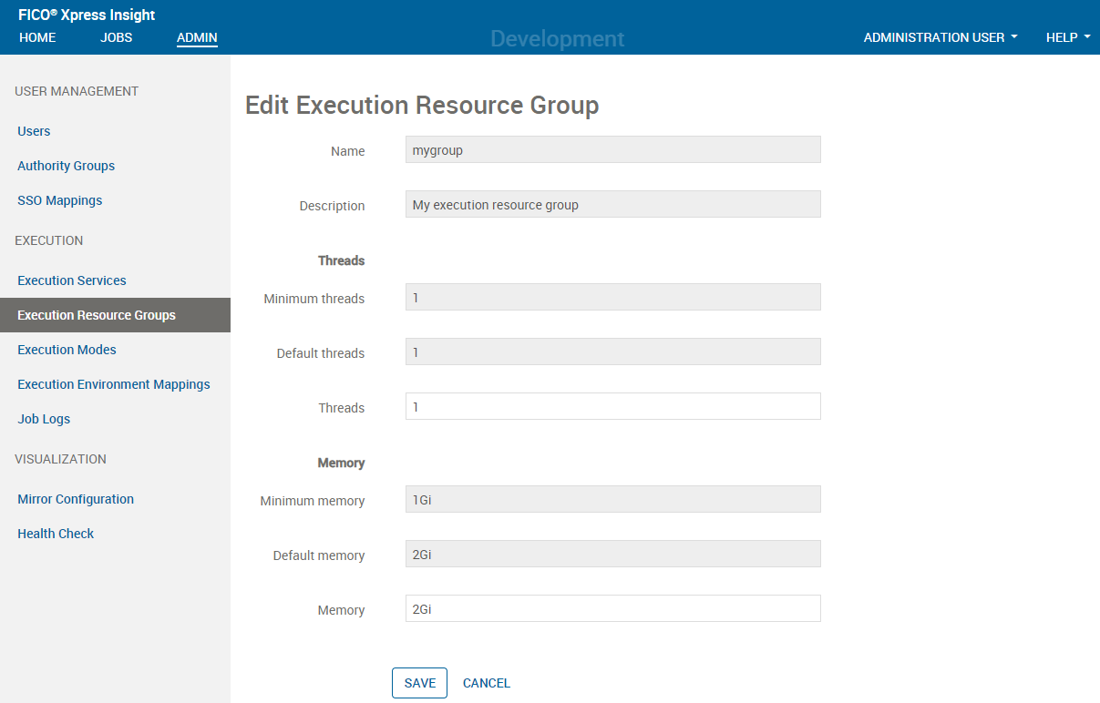Open Users in the sidebar
This screenshot has height=703, width=1100.
pyautogui.click(x=34, y=131)
